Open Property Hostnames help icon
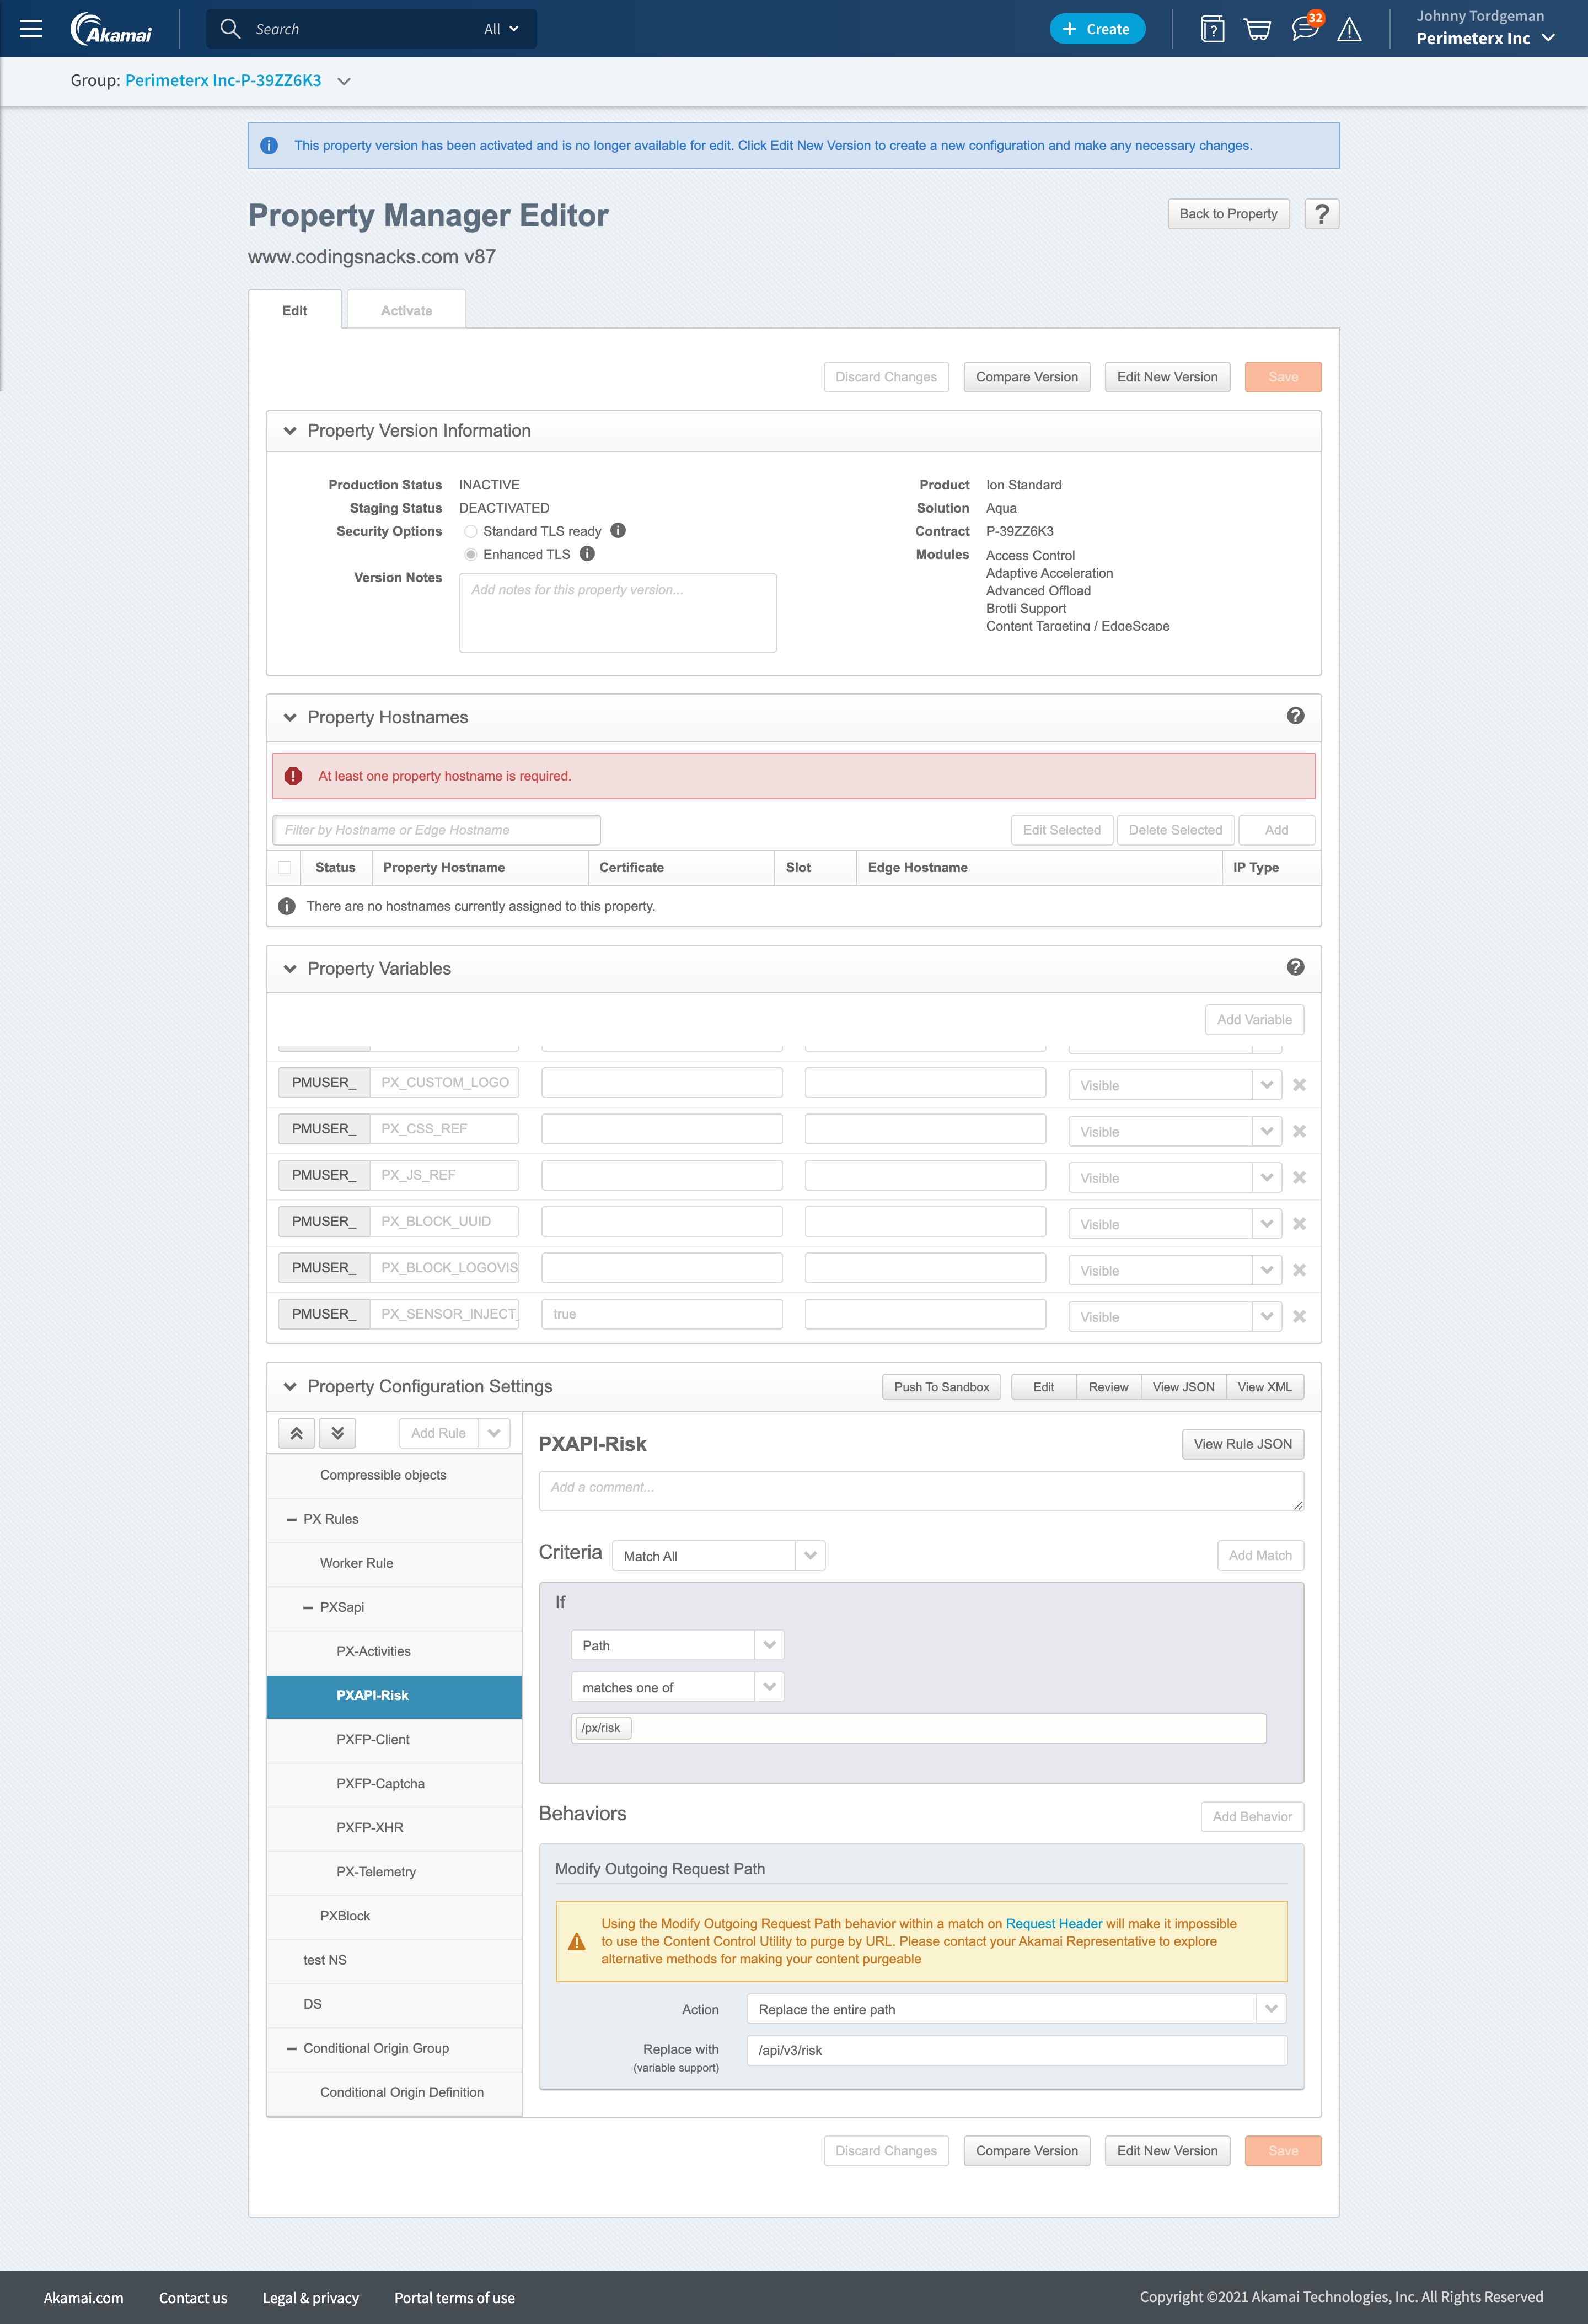 click(1295, 716)
